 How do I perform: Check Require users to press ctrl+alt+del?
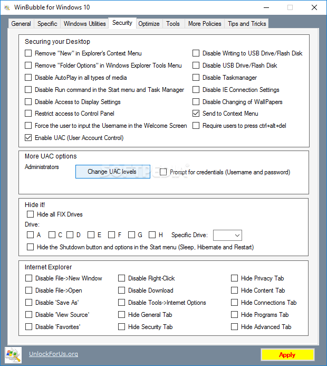pyautogui.click(x=196, y=126)
